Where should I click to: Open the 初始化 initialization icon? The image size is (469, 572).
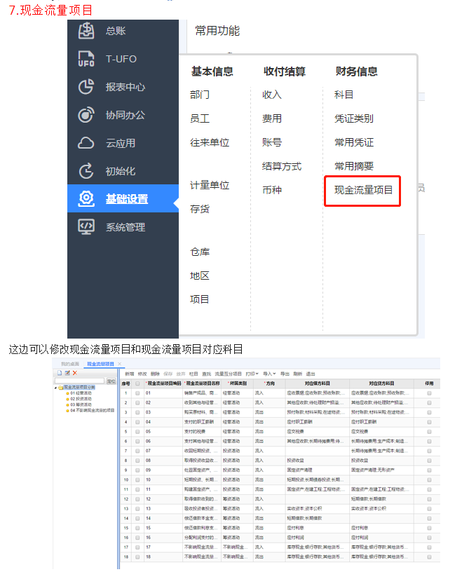pos(86,171)
